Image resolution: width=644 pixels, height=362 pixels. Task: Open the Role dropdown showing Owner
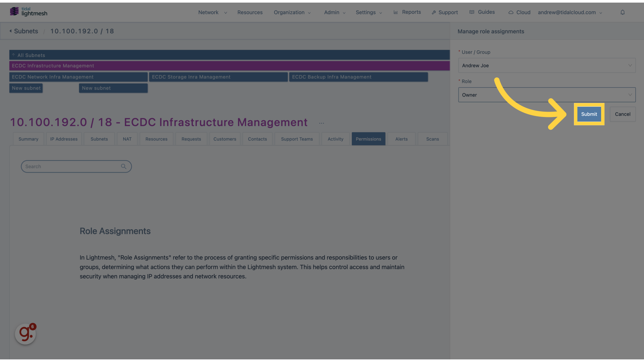[x=547, y=95]
